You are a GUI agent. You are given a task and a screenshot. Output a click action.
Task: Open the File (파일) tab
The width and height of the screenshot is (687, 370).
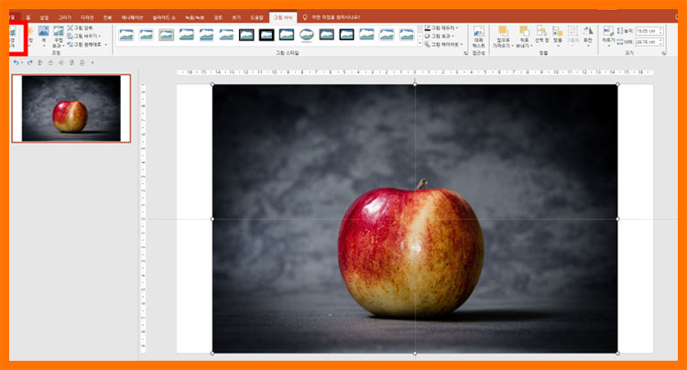[x=13, y=17]
